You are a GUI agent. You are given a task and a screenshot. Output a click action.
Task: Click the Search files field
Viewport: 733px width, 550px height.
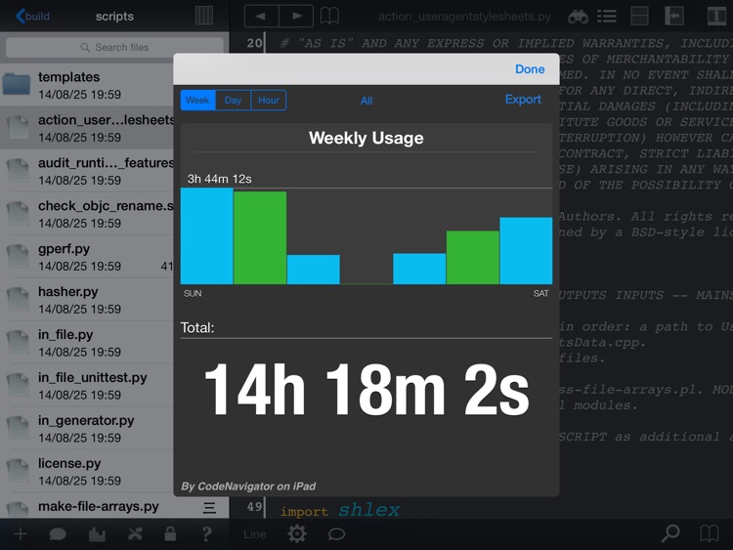click(114, 47)
